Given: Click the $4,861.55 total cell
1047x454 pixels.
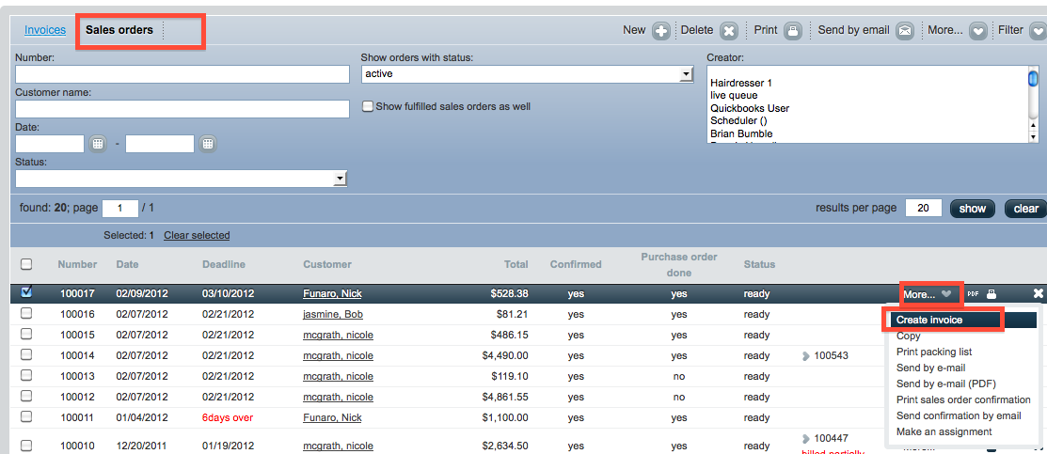Looking at the screenshot, I should [505, 398].
